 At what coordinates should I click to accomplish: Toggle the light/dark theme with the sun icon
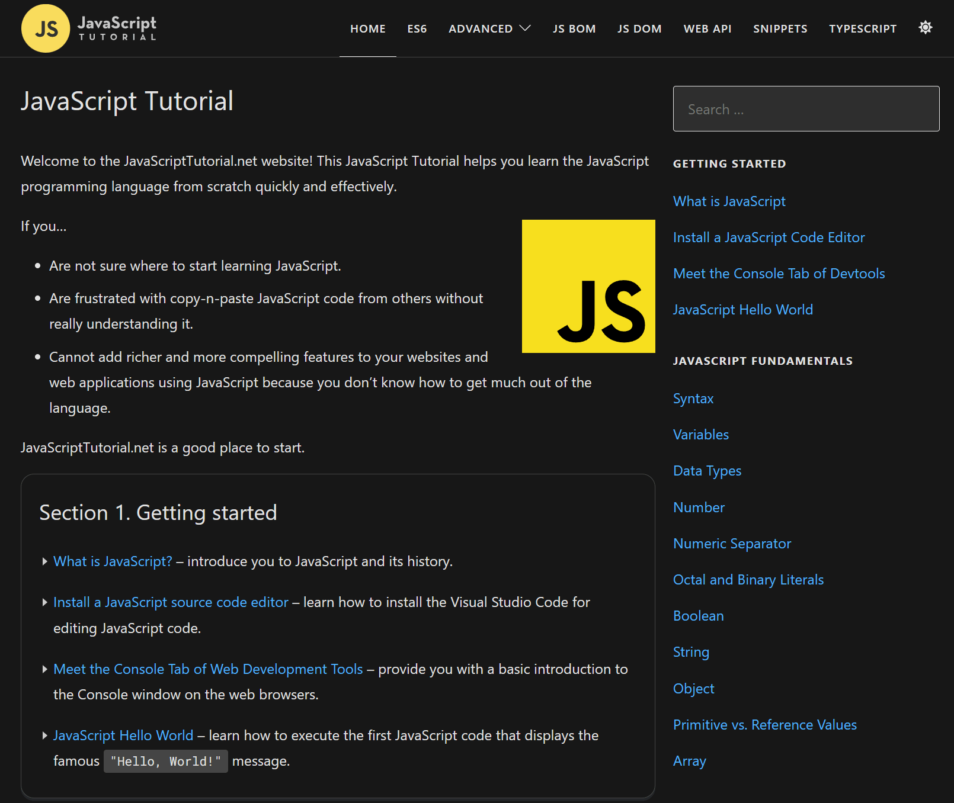(925, 27)
